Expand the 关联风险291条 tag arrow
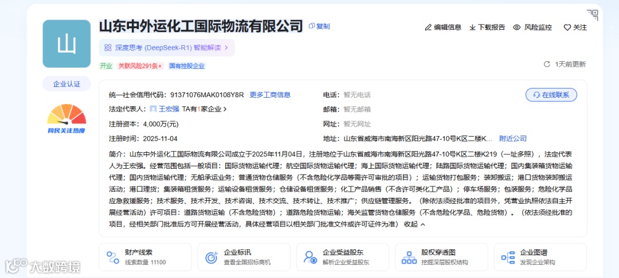Viewport: 619px width, 278px height. (x=160, y=66)
